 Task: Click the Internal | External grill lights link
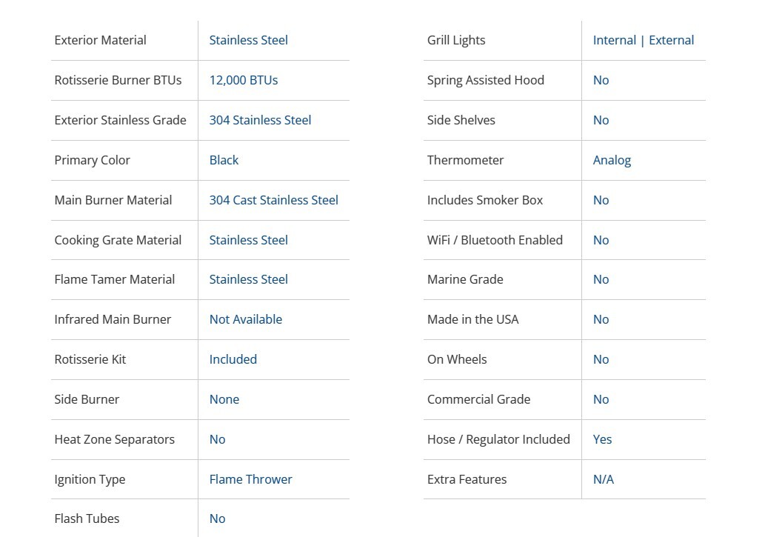click(643, 40)
